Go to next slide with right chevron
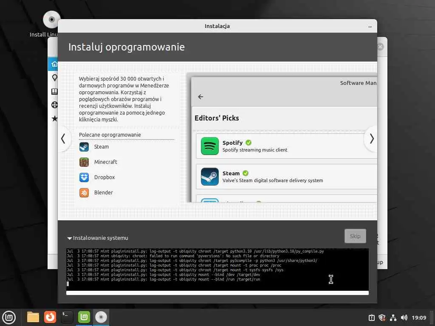The height and width of the screenshot is (326, 435). (371, 139)
